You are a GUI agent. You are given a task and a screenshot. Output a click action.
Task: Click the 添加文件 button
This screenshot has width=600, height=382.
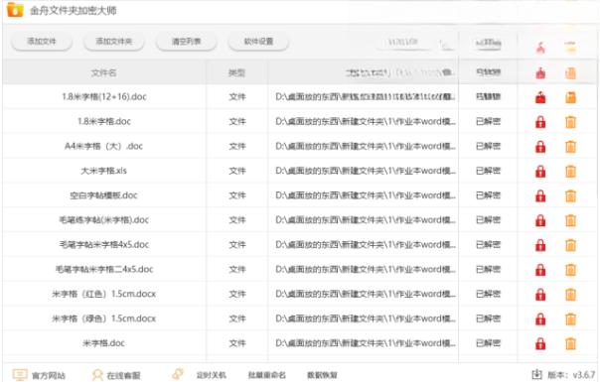tap(42, 42)
